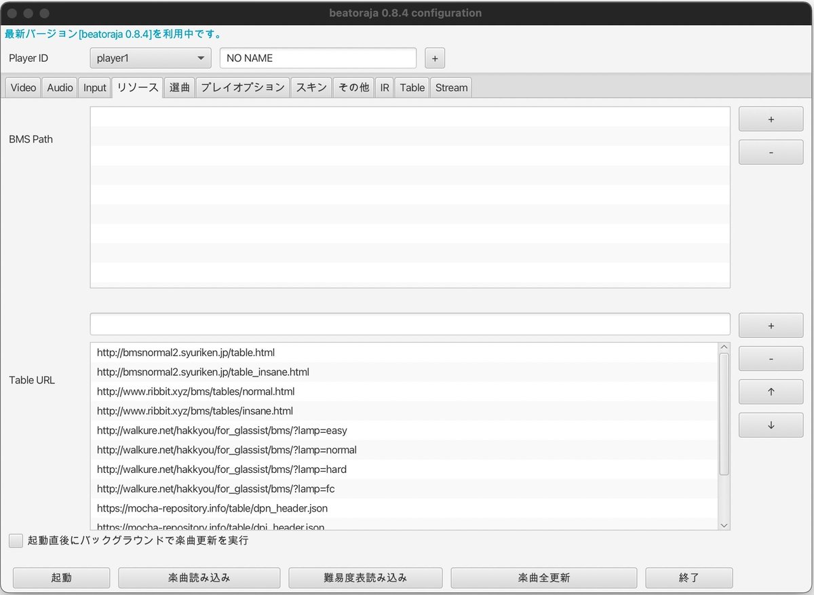814x595 pixels.
Task: Click the NO NAME player name field
Action: [318, 58]
